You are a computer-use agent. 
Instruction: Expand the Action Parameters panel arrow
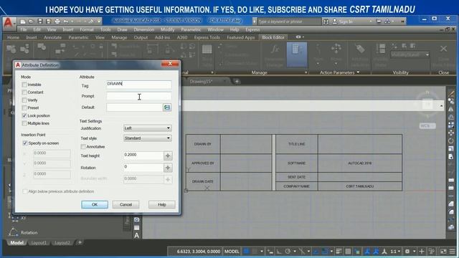pos(359,72)
